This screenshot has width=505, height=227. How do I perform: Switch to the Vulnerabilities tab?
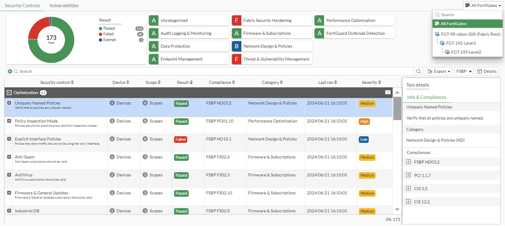pyautogui.click(x=64, y=5)
